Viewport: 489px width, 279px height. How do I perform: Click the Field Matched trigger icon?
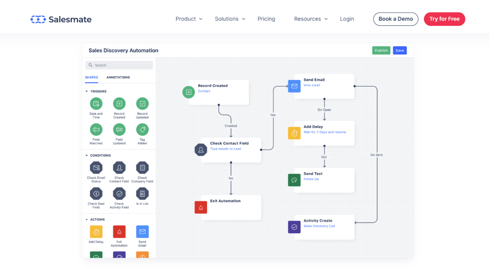(x=96, y=129)
